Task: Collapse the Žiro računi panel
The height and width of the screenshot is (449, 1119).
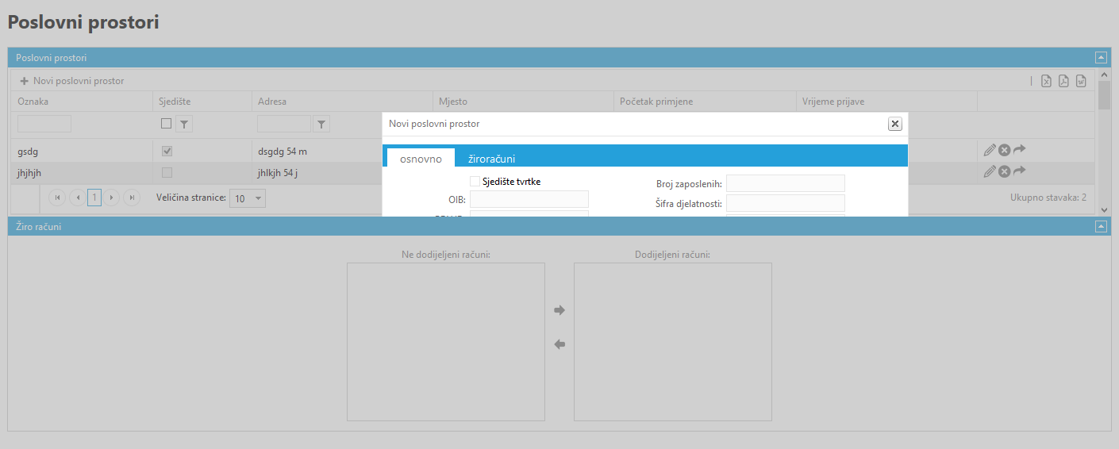Action: point(1101,226)
